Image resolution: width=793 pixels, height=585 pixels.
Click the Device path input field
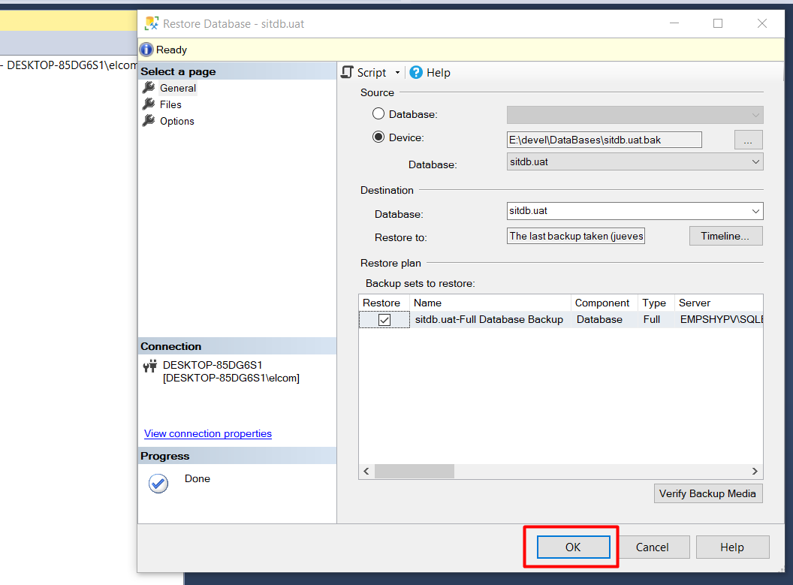click(x=604, y=140)
